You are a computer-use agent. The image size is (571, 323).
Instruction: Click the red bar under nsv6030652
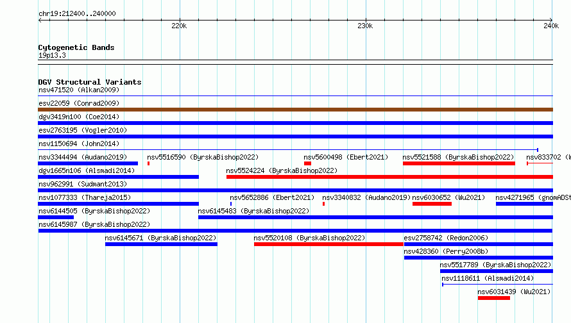pyautogui.click(x=432, y=204)
